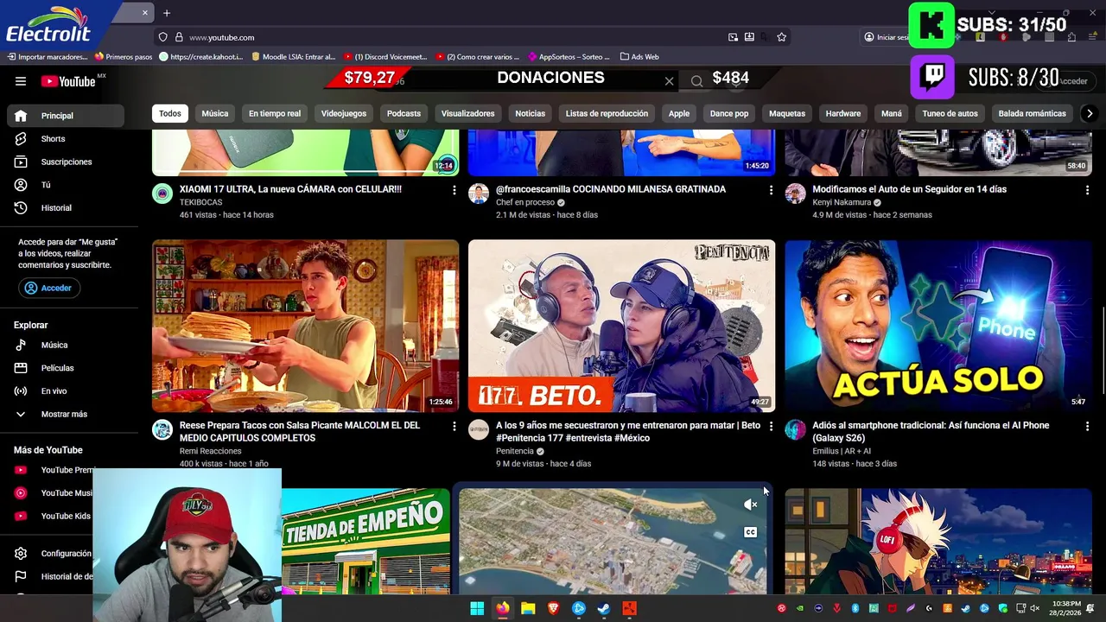Open Windows Start menu
Viewport: 1106px width, 622px height.
pyautogui.click(x=477, y=608)
